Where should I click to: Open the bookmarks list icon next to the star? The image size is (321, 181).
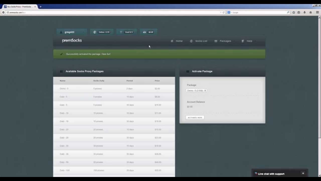click(299, 12)
